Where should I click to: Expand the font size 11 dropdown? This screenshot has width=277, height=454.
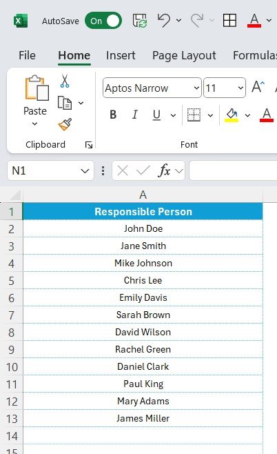tap(240, 88)
